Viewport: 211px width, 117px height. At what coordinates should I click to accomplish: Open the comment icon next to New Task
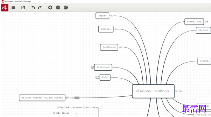(x=73, y=108)
